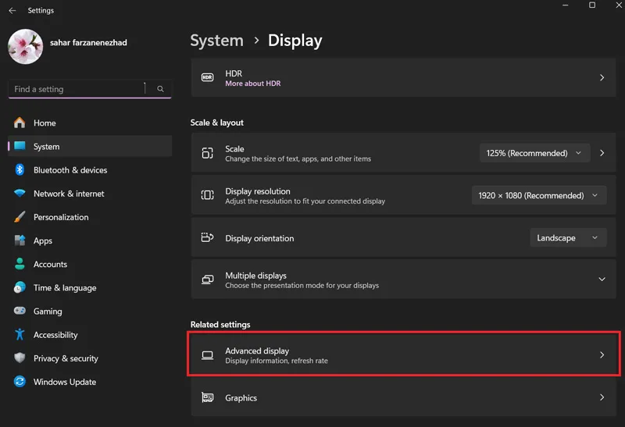Expand the Multiple displays section
The width and height of the screenshot is (625, 427).
pos(602,279)
